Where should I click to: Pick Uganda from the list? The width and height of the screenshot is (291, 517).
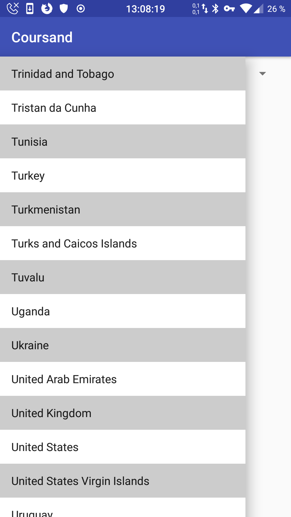(x=123, y=311)
